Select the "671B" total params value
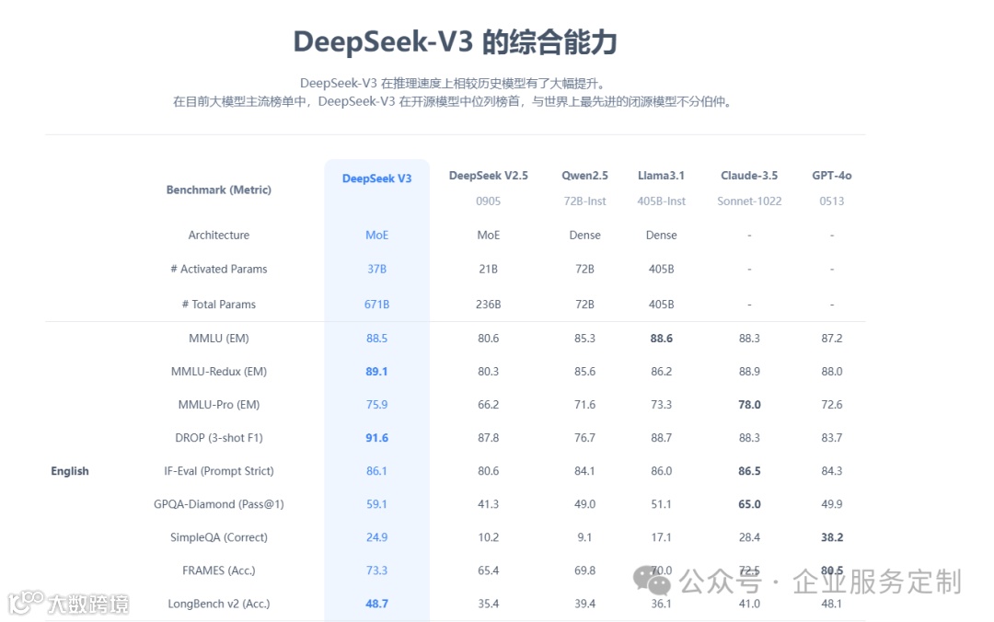The height and width of the screenshot is (622, 994). pyautogui.click(x=376, y=305)
